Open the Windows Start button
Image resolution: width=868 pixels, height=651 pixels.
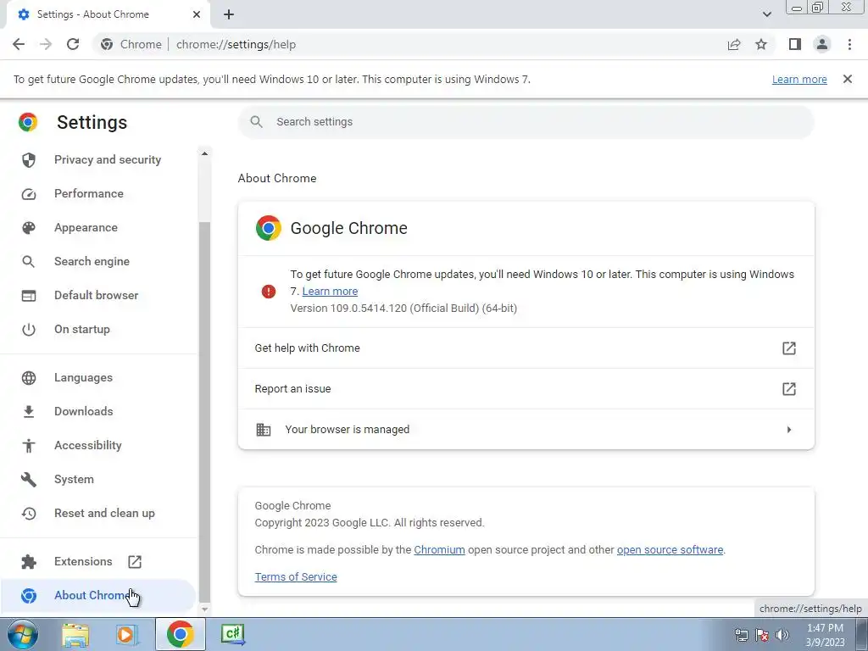click(x=23, y=634)
